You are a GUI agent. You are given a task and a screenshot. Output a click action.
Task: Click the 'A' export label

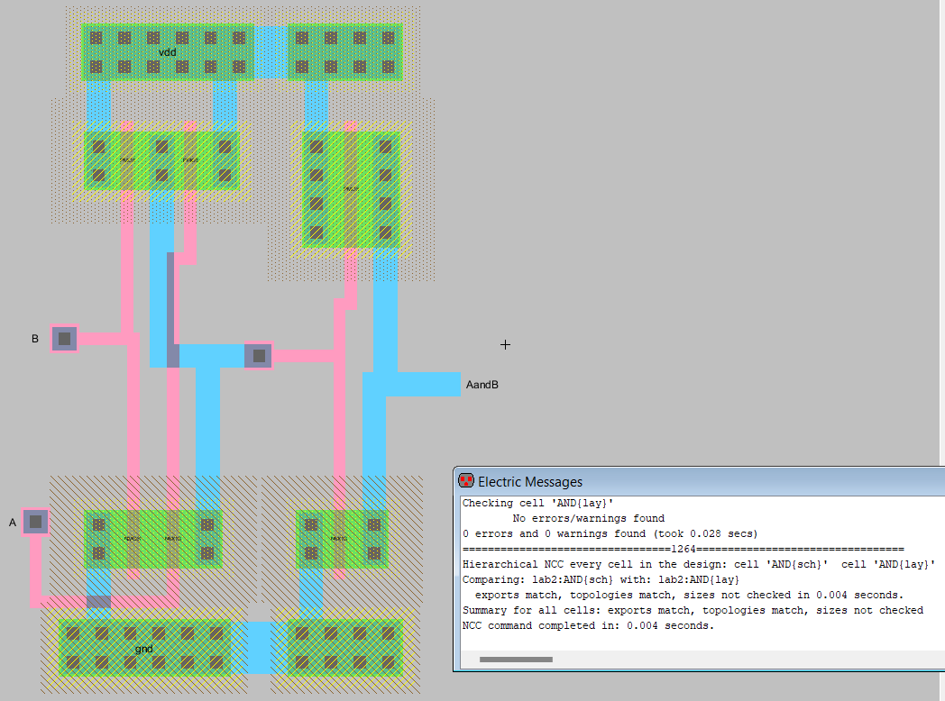click(x=12, y=522)
